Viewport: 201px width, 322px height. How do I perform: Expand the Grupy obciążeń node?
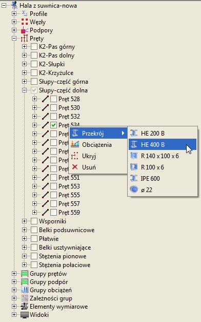[x=14, y=290]
